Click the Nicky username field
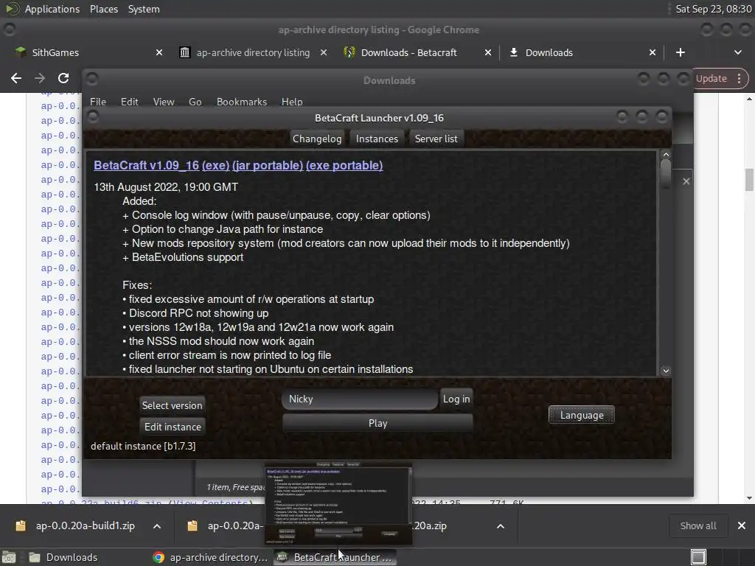Screen dimensions: 755x566 360,399
